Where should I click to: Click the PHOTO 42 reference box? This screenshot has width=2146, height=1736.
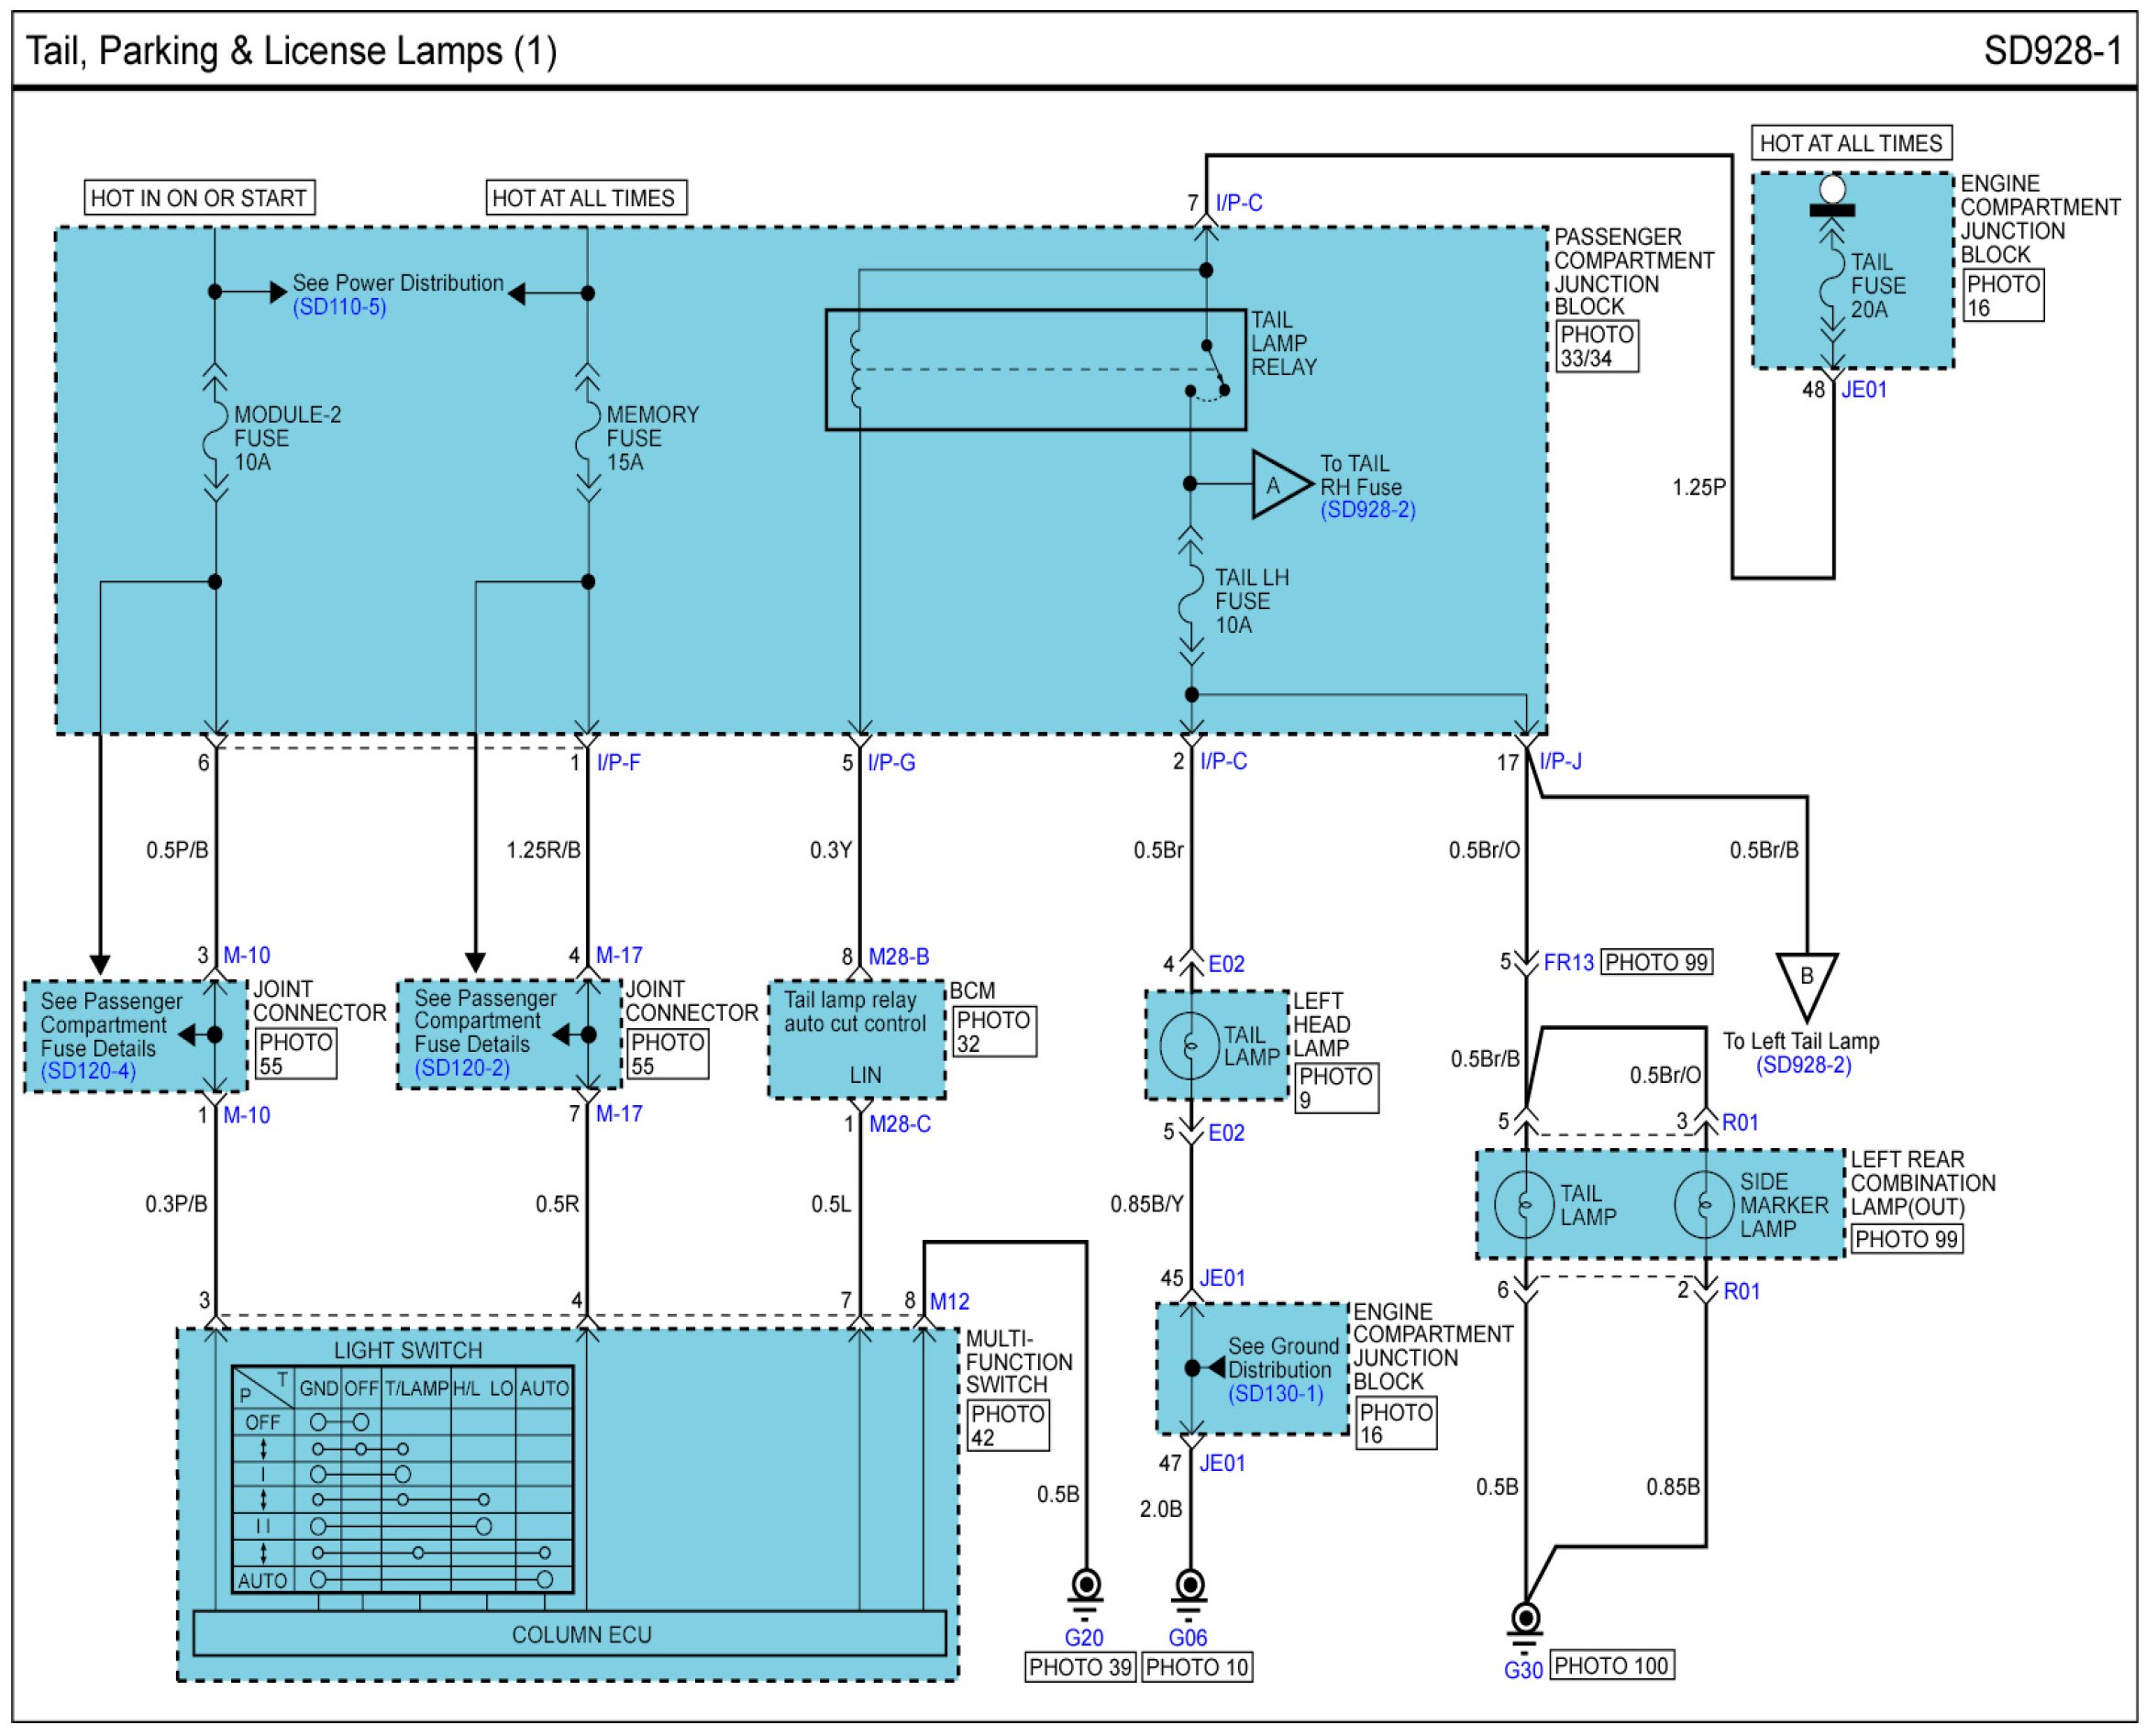(x=1008, y=1425)
